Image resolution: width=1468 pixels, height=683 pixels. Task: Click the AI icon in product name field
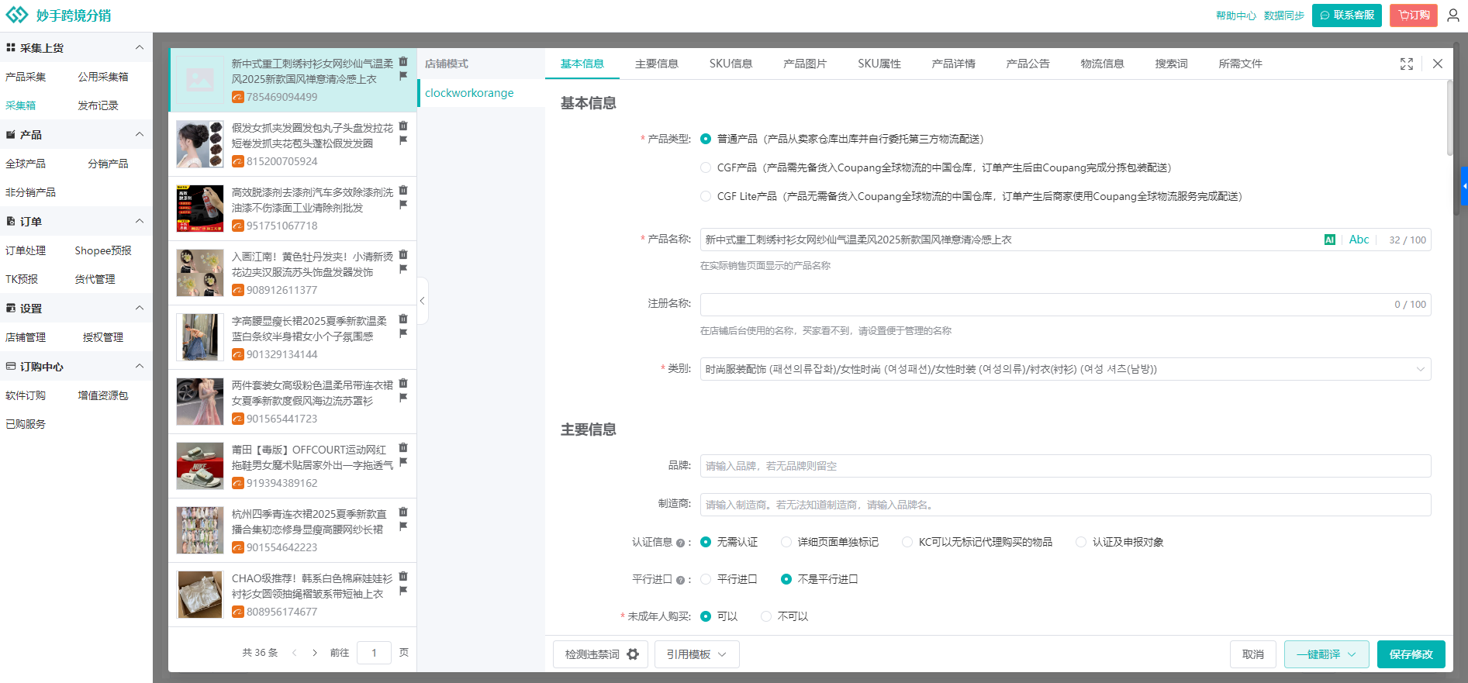[1329, 240]
